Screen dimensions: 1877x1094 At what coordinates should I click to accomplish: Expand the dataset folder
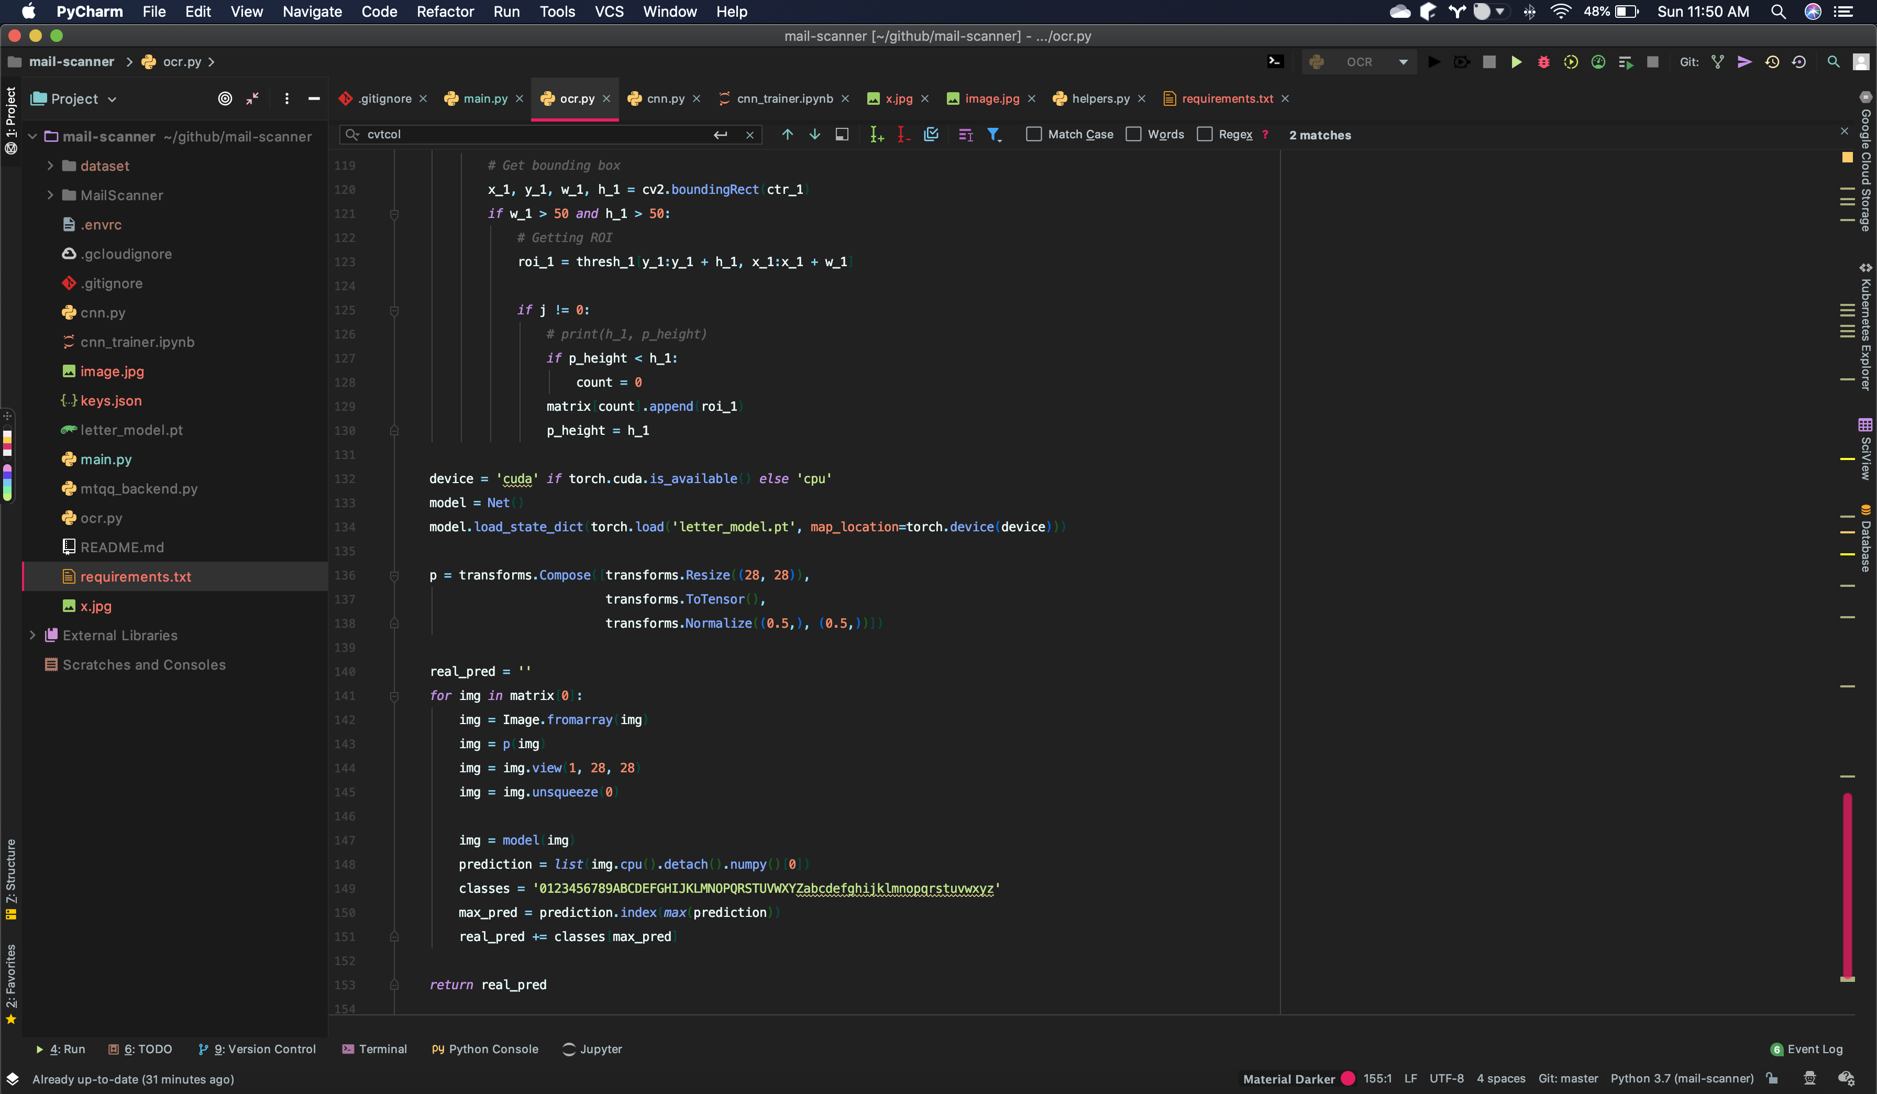(50, 166)
